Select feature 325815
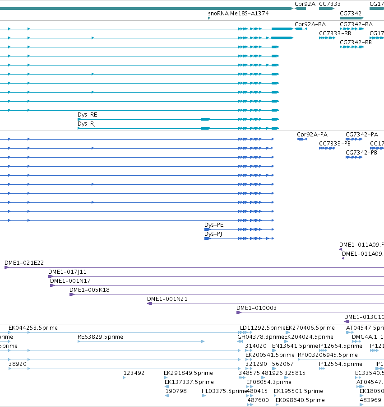 click(x=295, y=373)
